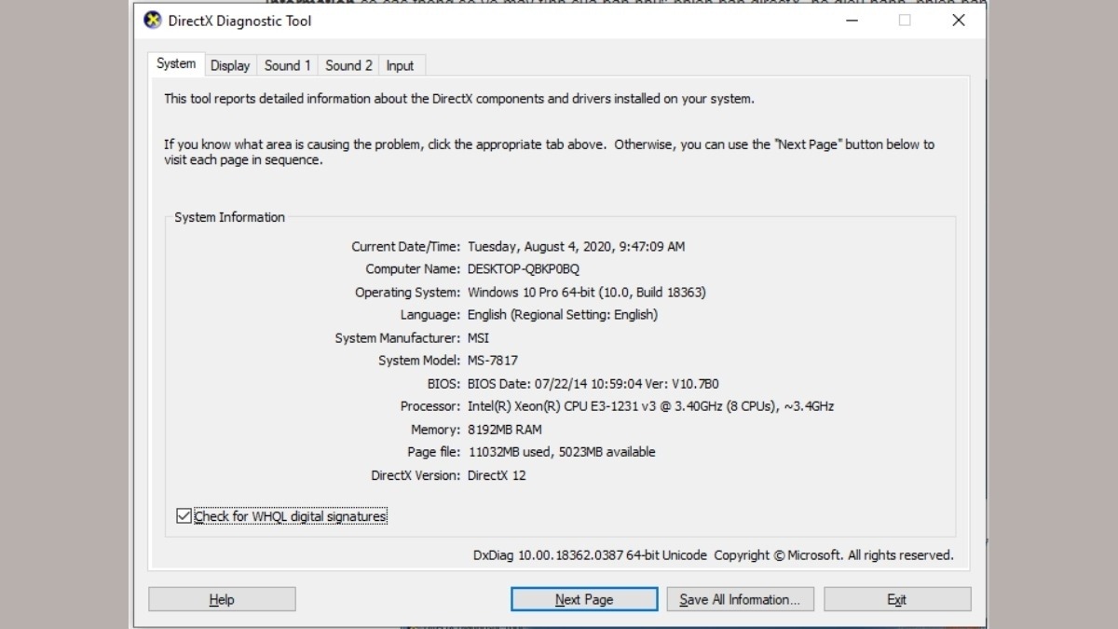Click the BIOS date and version value

click(x=593, y=384)
